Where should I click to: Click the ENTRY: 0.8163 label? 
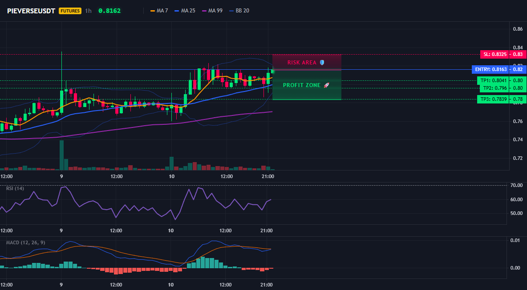[x=490, y=70]
